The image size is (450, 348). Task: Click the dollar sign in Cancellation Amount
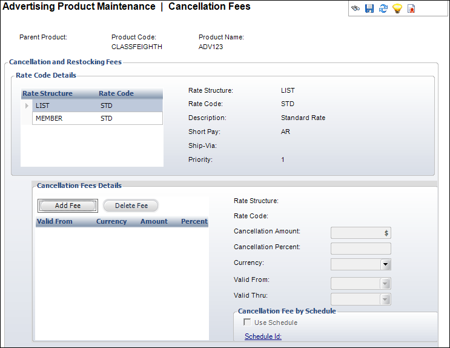386,233
